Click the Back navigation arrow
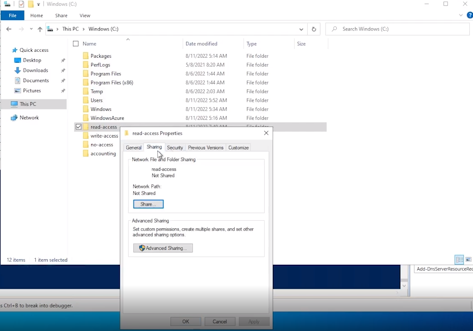This screenshot has width=473, height=331. 9,29
